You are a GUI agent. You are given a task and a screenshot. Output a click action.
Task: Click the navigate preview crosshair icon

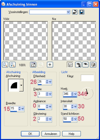50,65
